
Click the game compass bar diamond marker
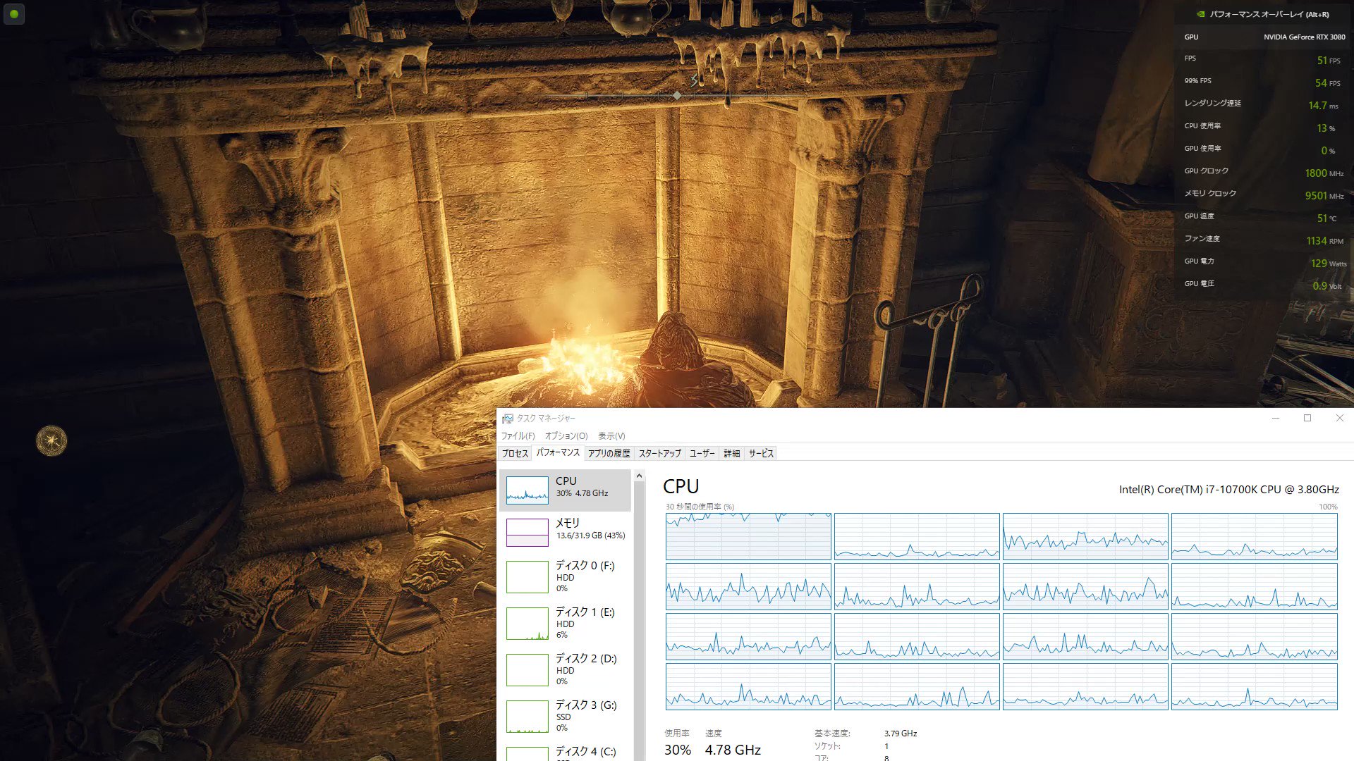click(677, 95)
